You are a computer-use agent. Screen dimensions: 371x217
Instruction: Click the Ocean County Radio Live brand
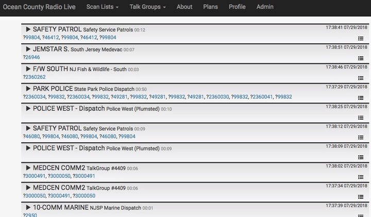pyautogui.click(x=39, y=7)
